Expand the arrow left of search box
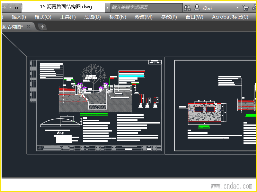The image size is (257, 192). pos(108,8)
